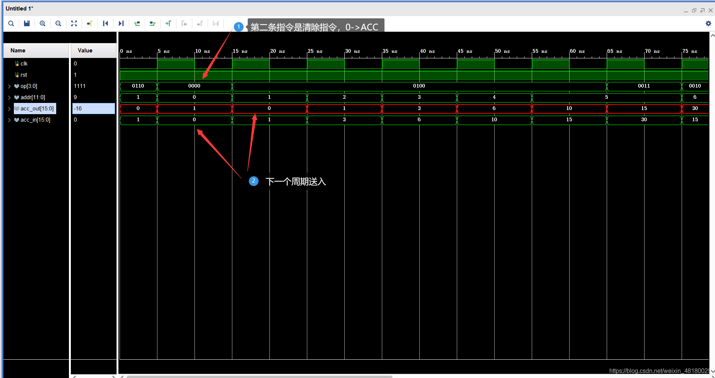
Task: Click the acc_in segment showing 30
Action: [x=644, y=120]
